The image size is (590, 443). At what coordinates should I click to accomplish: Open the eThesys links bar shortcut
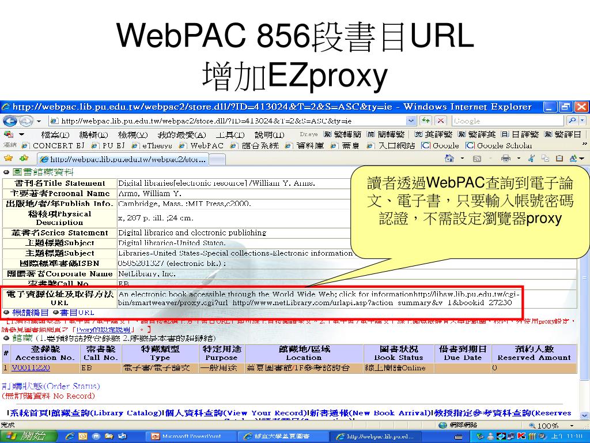coord(152,145)
